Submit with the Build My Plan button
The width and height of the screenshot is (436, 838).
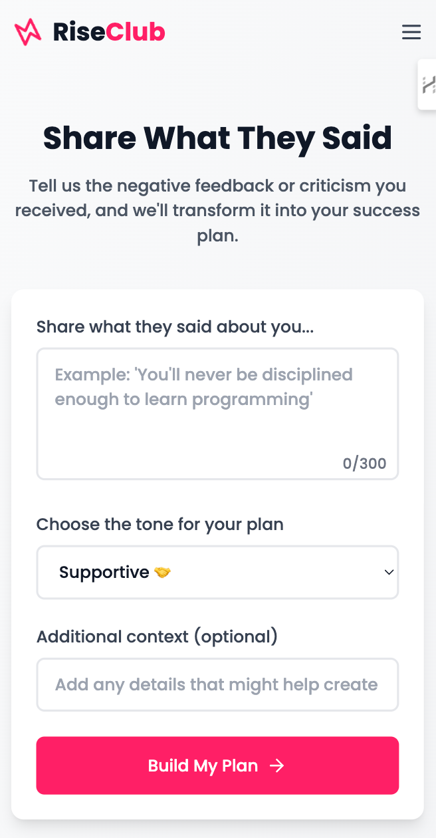point(217,766)
